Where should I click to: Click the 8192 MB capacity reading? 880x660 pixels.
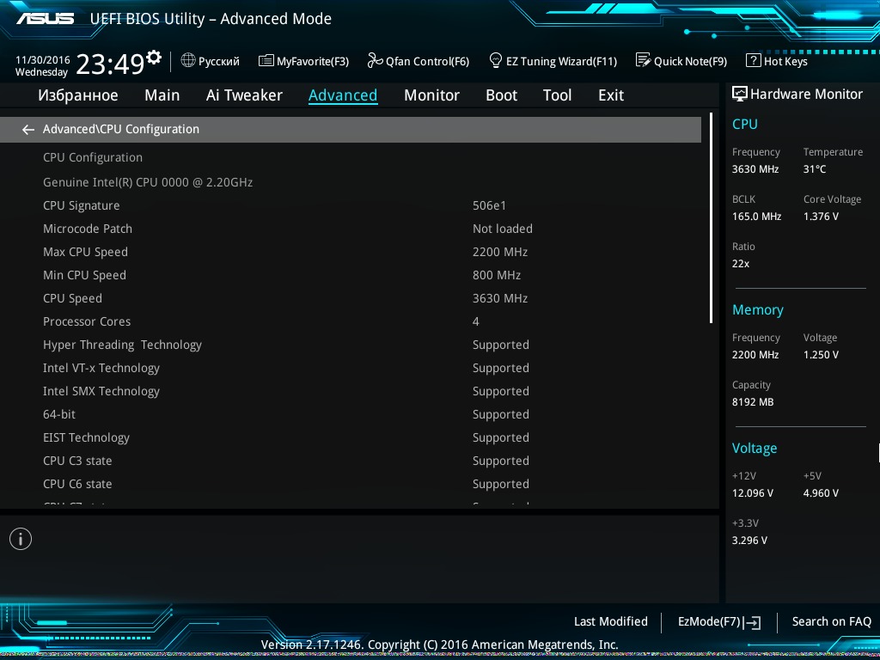click(753, 402)
